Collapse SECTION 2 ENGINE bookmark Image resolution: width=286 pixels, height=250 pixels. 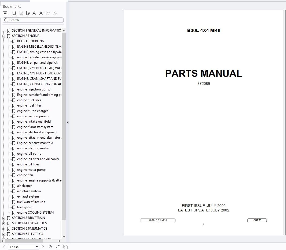pyautogui.click(x=3, y=36)
